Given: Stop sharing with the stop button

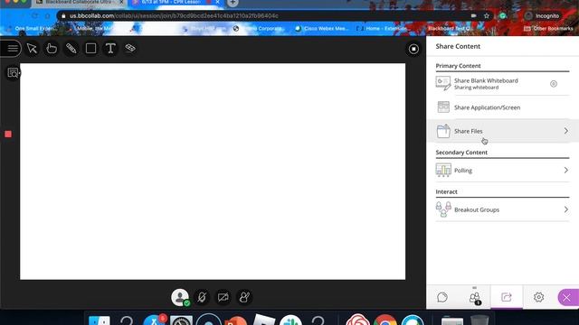Looking at the screenshot, I should coord(413,49).
